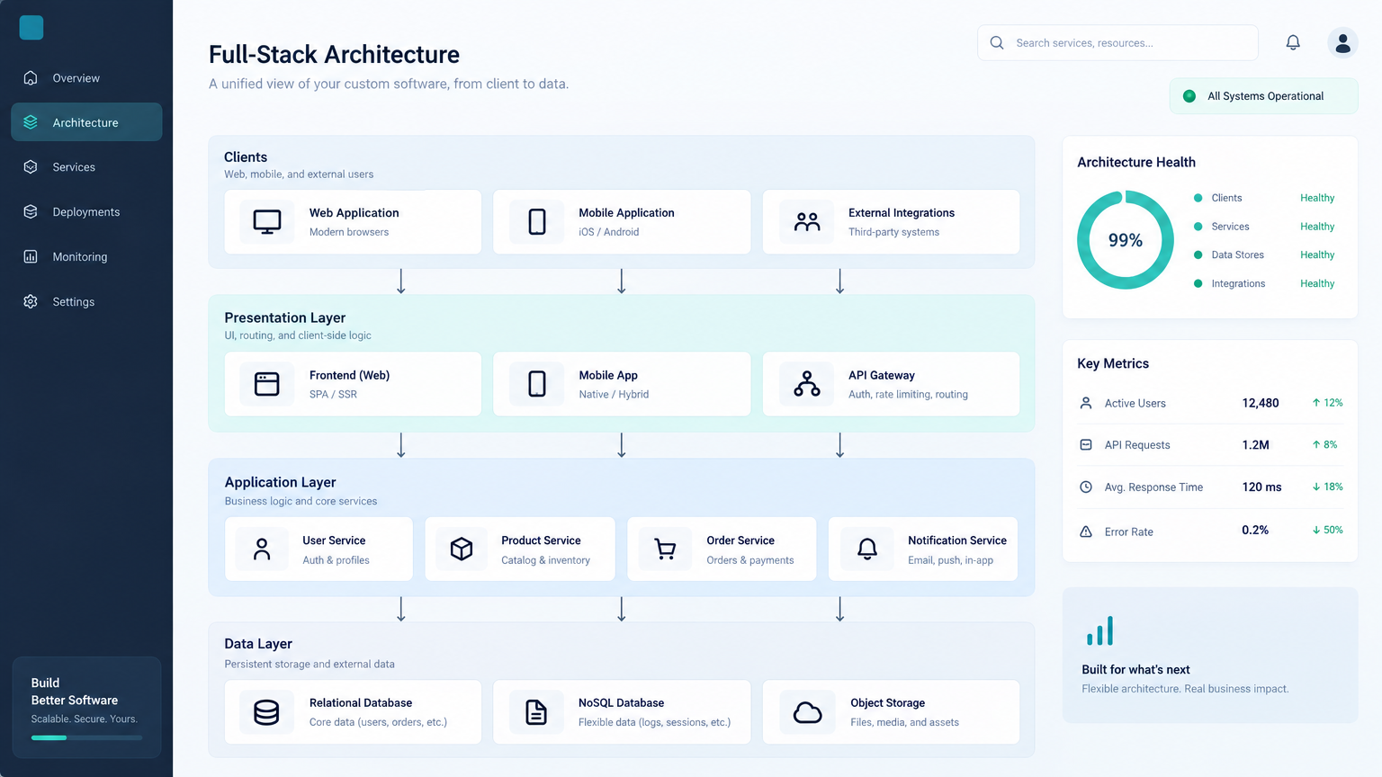The image size is (1382, 777).
Task: Click the teal app logo in sidebar
Action: (x=31, y=28)
